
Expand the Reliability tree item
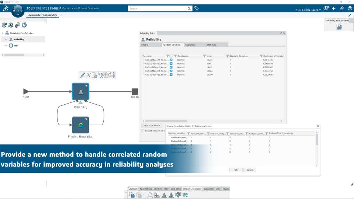pos(6,39)
